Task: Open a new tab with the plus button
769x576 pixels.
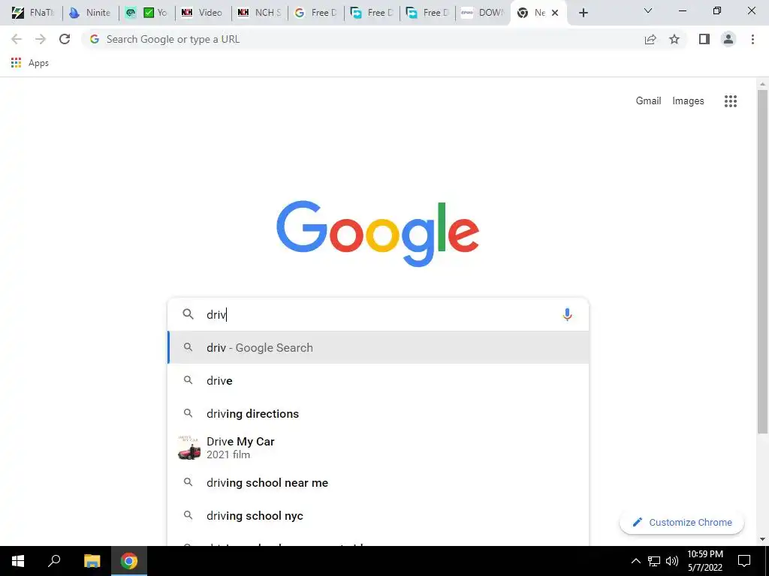Action: 583,13
